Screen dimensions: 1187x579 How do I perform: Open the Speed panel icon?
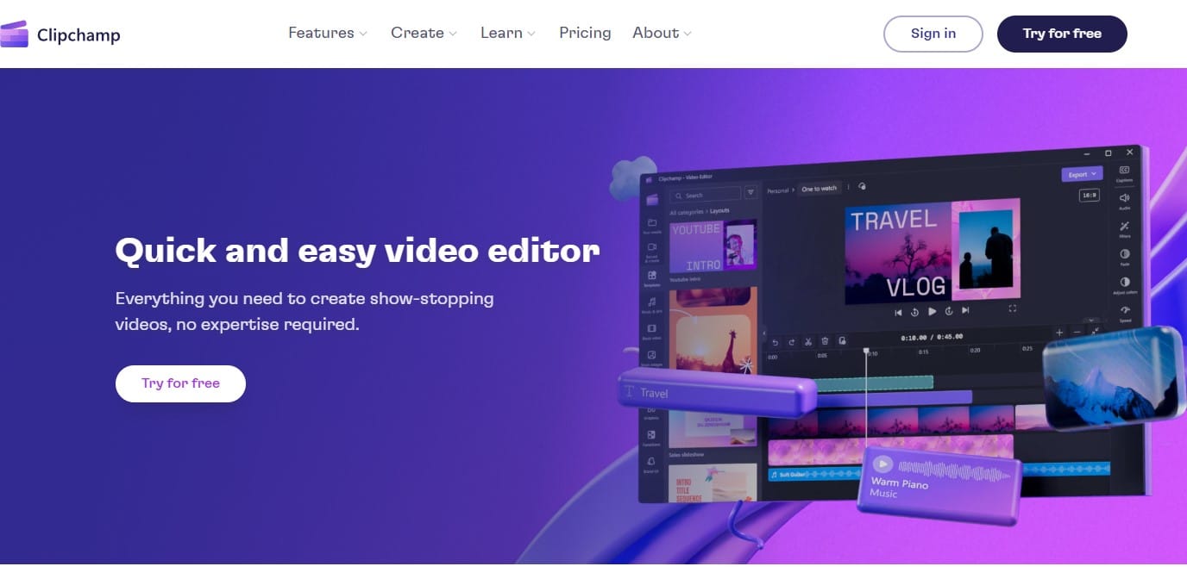pos(1125,312)
